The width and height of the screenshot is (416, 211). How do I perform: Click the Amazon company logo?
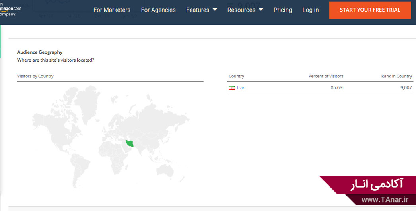click(10, 9)
